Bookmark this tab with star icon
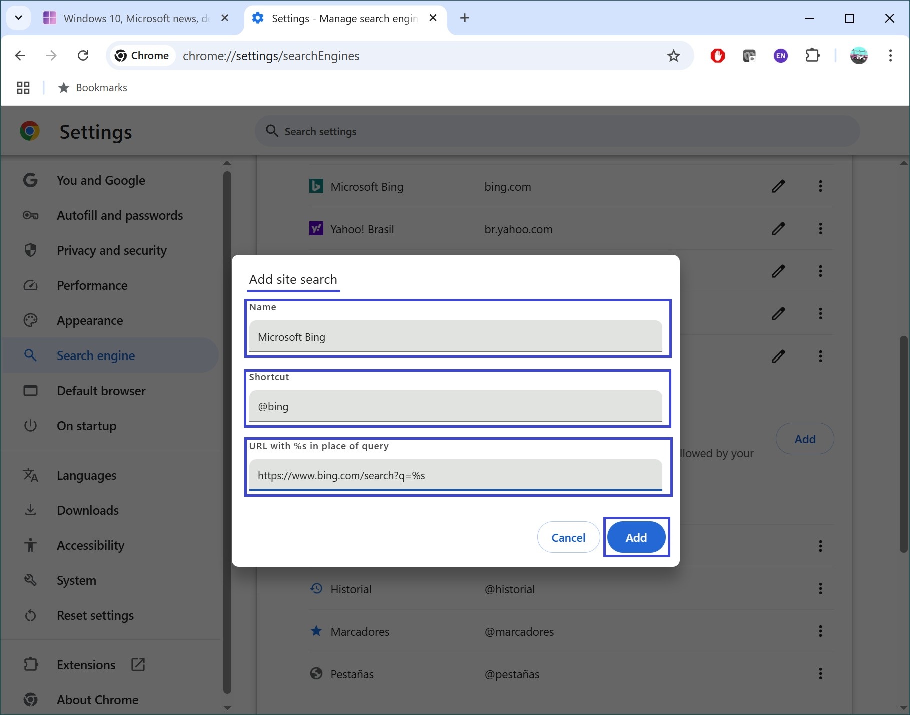 point(673,55)
